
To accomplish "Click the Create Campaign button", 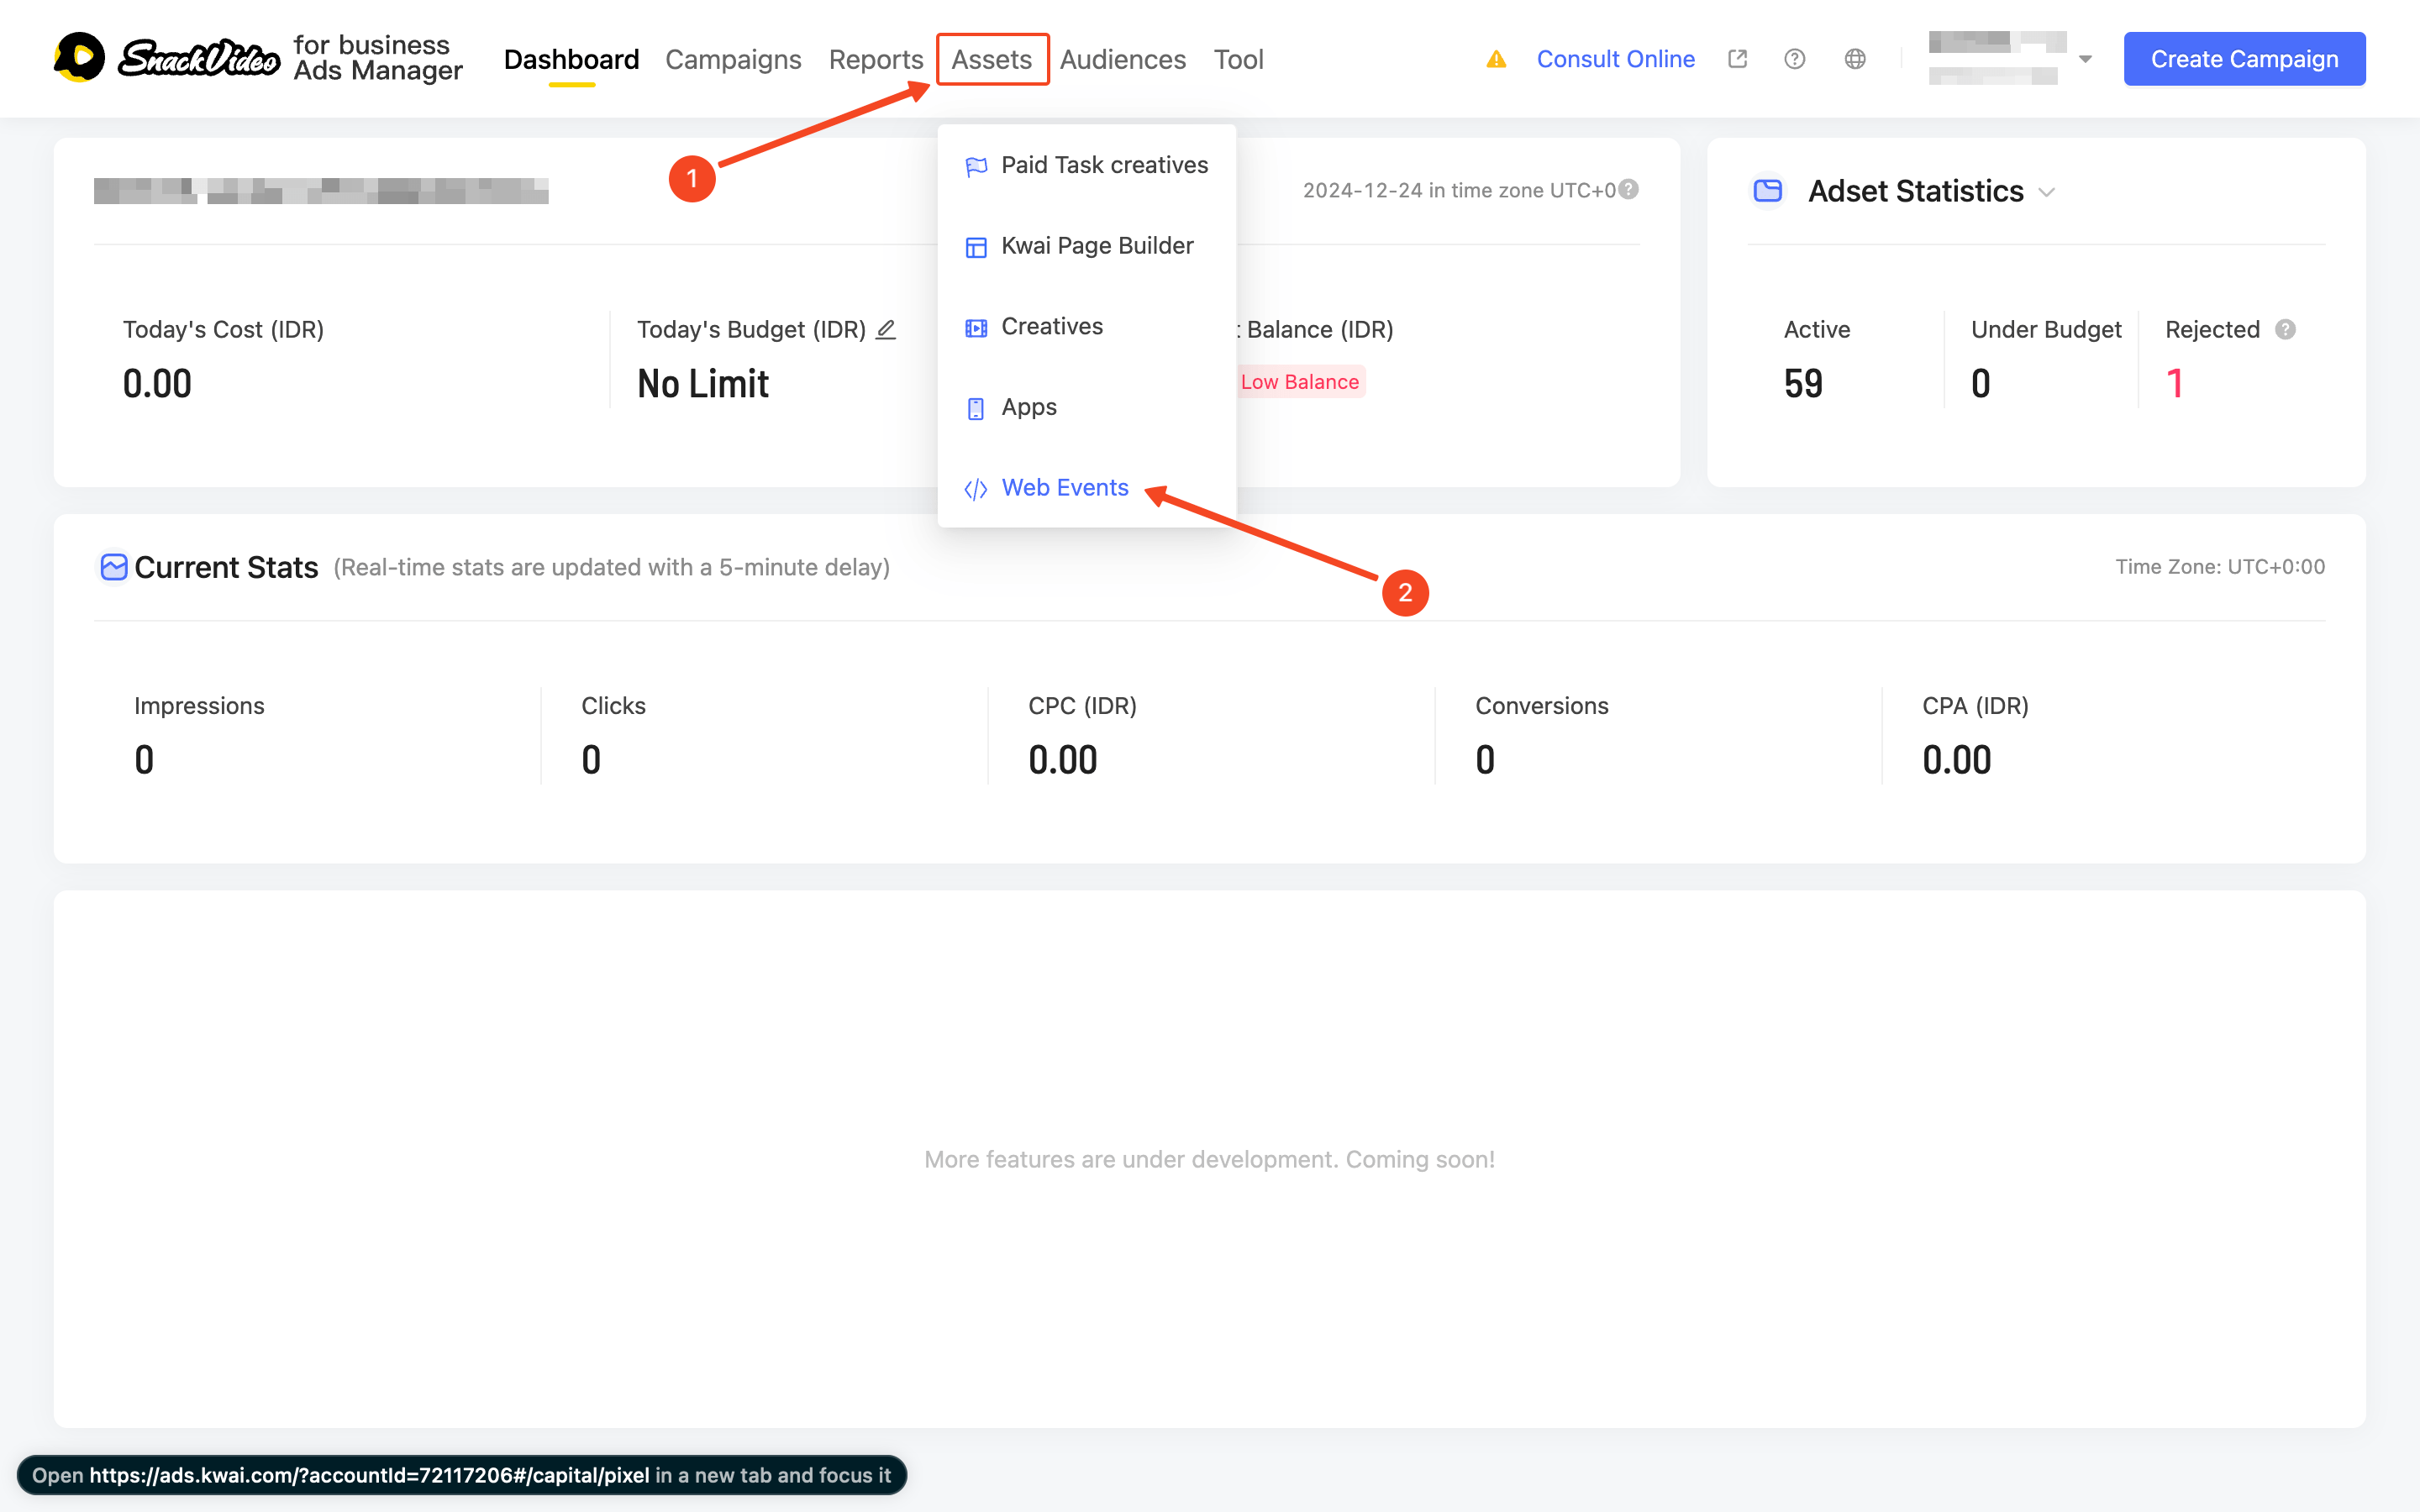I will point(2244,59).
